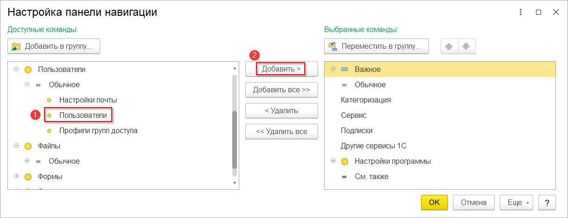This screenshot has height=218, width=568.
Task: Click the yellow icon beside Настройки программы
Action: (x=345, y=161)
